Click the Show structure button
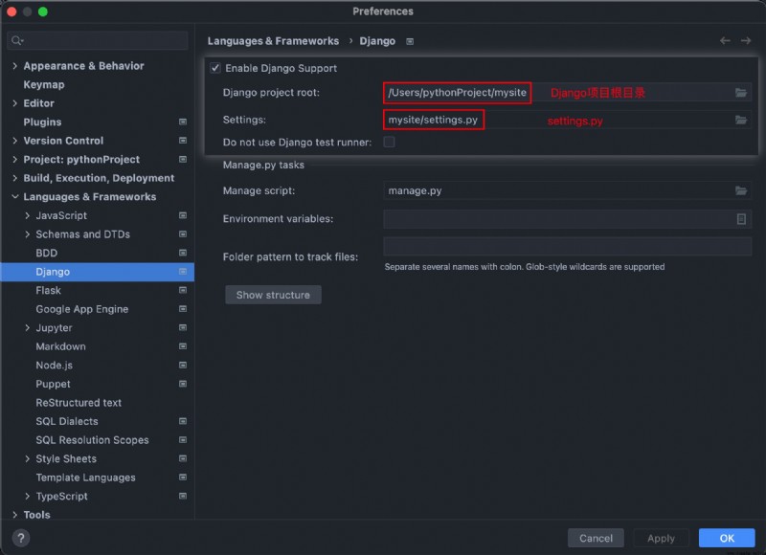766x555 pixels. pyautogui.click(x=273, y=295)
